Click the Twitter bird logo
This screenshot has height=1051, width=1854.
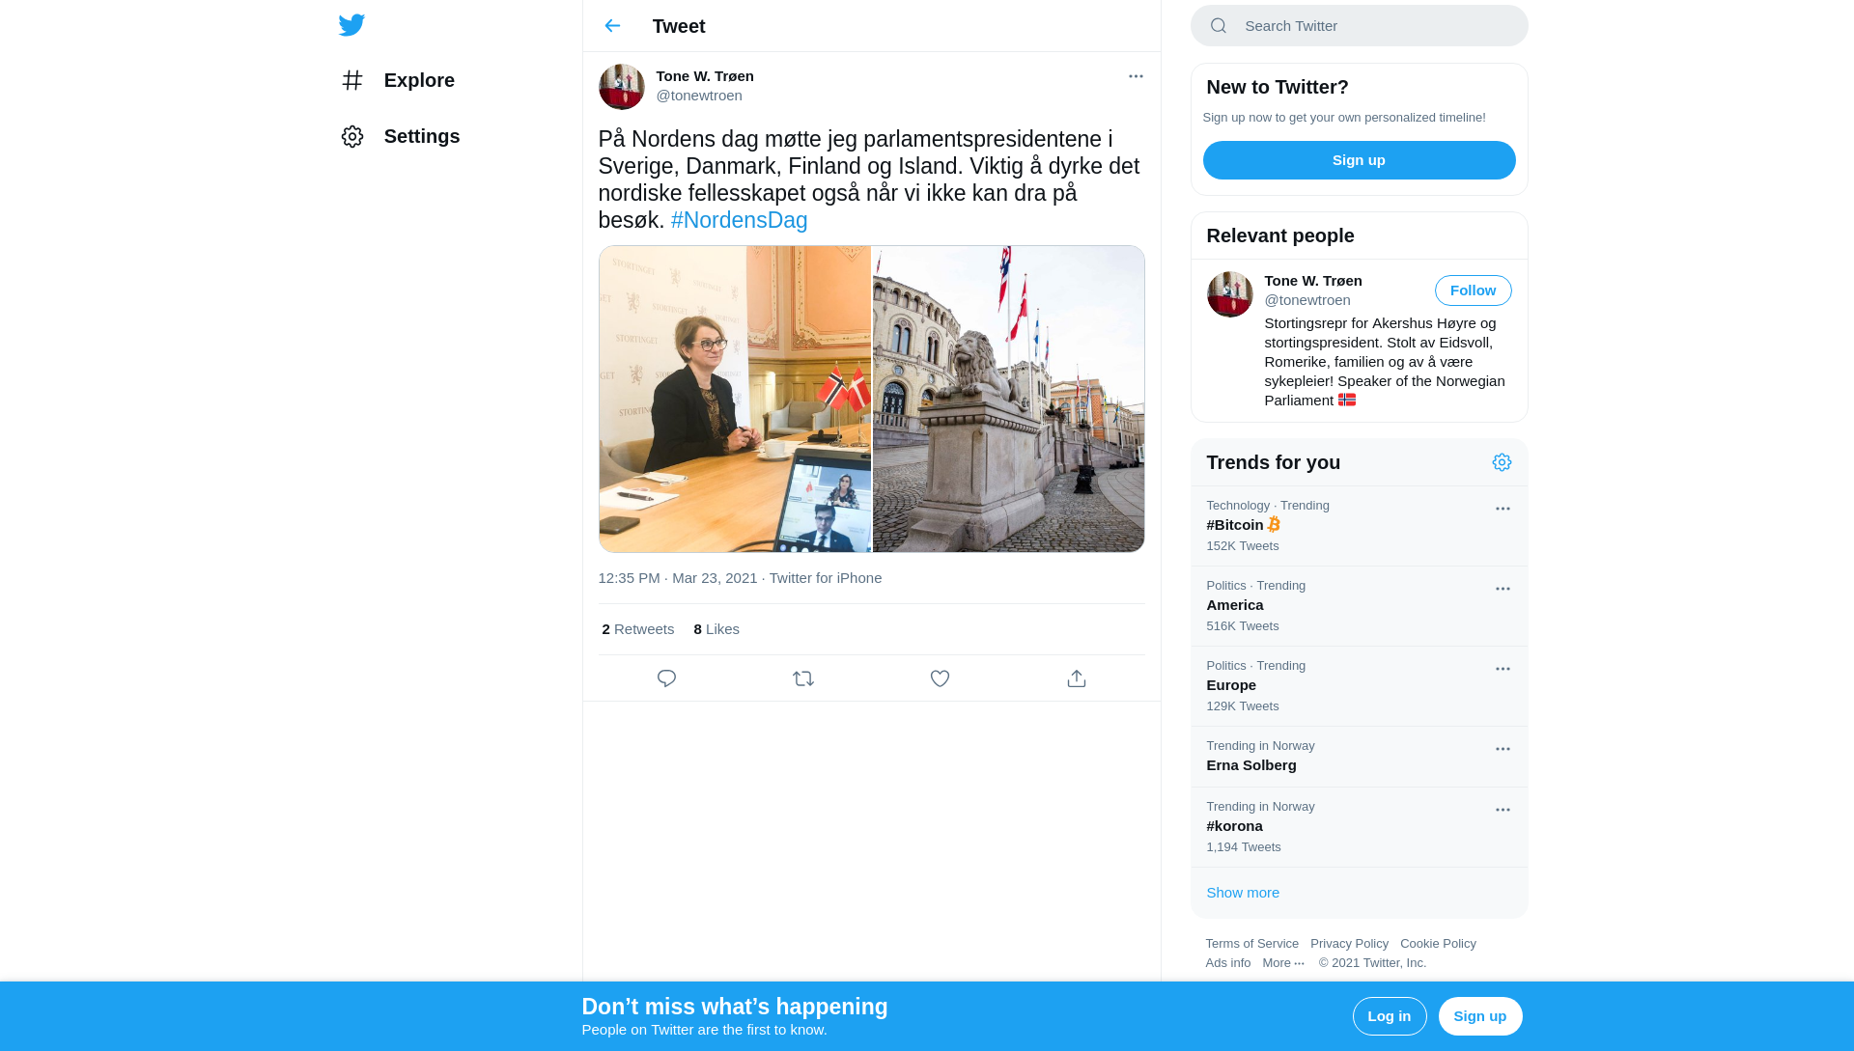(x=351, y=25)
